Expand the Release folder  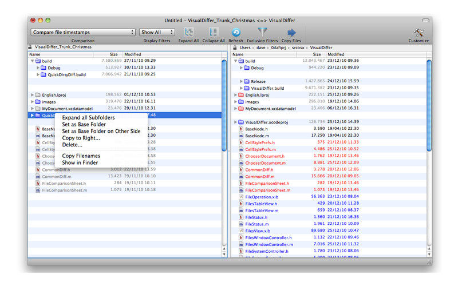pos(241,81)
